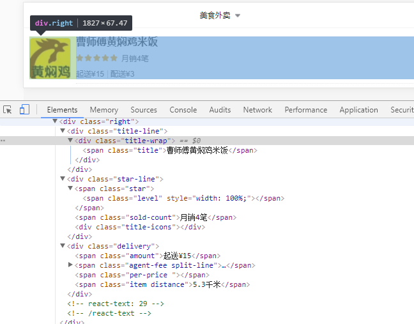Click the /react-text comment line
414x324 pixels.
click(109, 313)
